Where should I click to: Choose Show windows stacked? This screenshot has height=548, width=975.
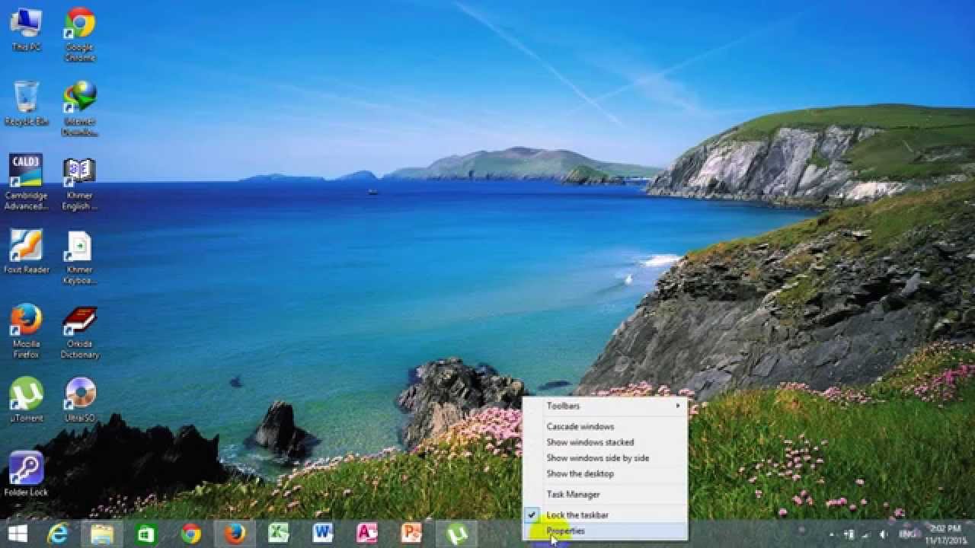pos(606,442)
